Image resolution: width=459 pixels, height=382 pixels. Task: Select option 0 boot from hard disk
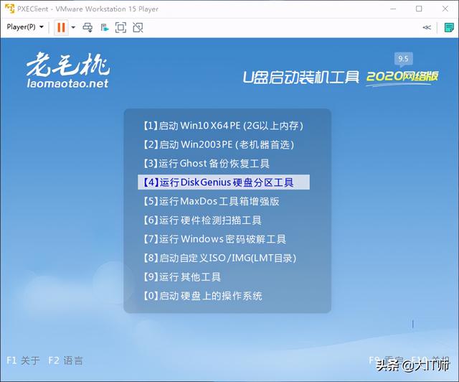coord(223,296)
